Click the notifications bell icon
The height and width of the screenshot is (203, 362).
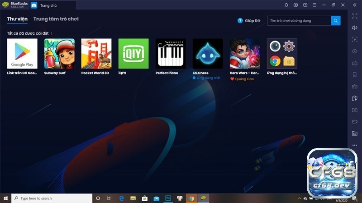pyautogui.click(x=286, y=5)
